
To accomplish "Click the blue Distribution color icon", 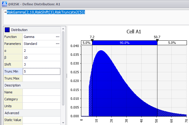I will point(7,30).
